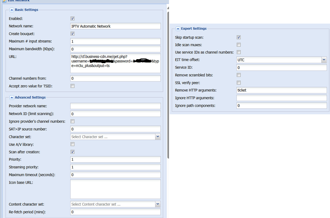The height and width of the screenshot is (218, 330).
Task: Enable Ignore provider's channel numbers
Action: coord(73,121)
